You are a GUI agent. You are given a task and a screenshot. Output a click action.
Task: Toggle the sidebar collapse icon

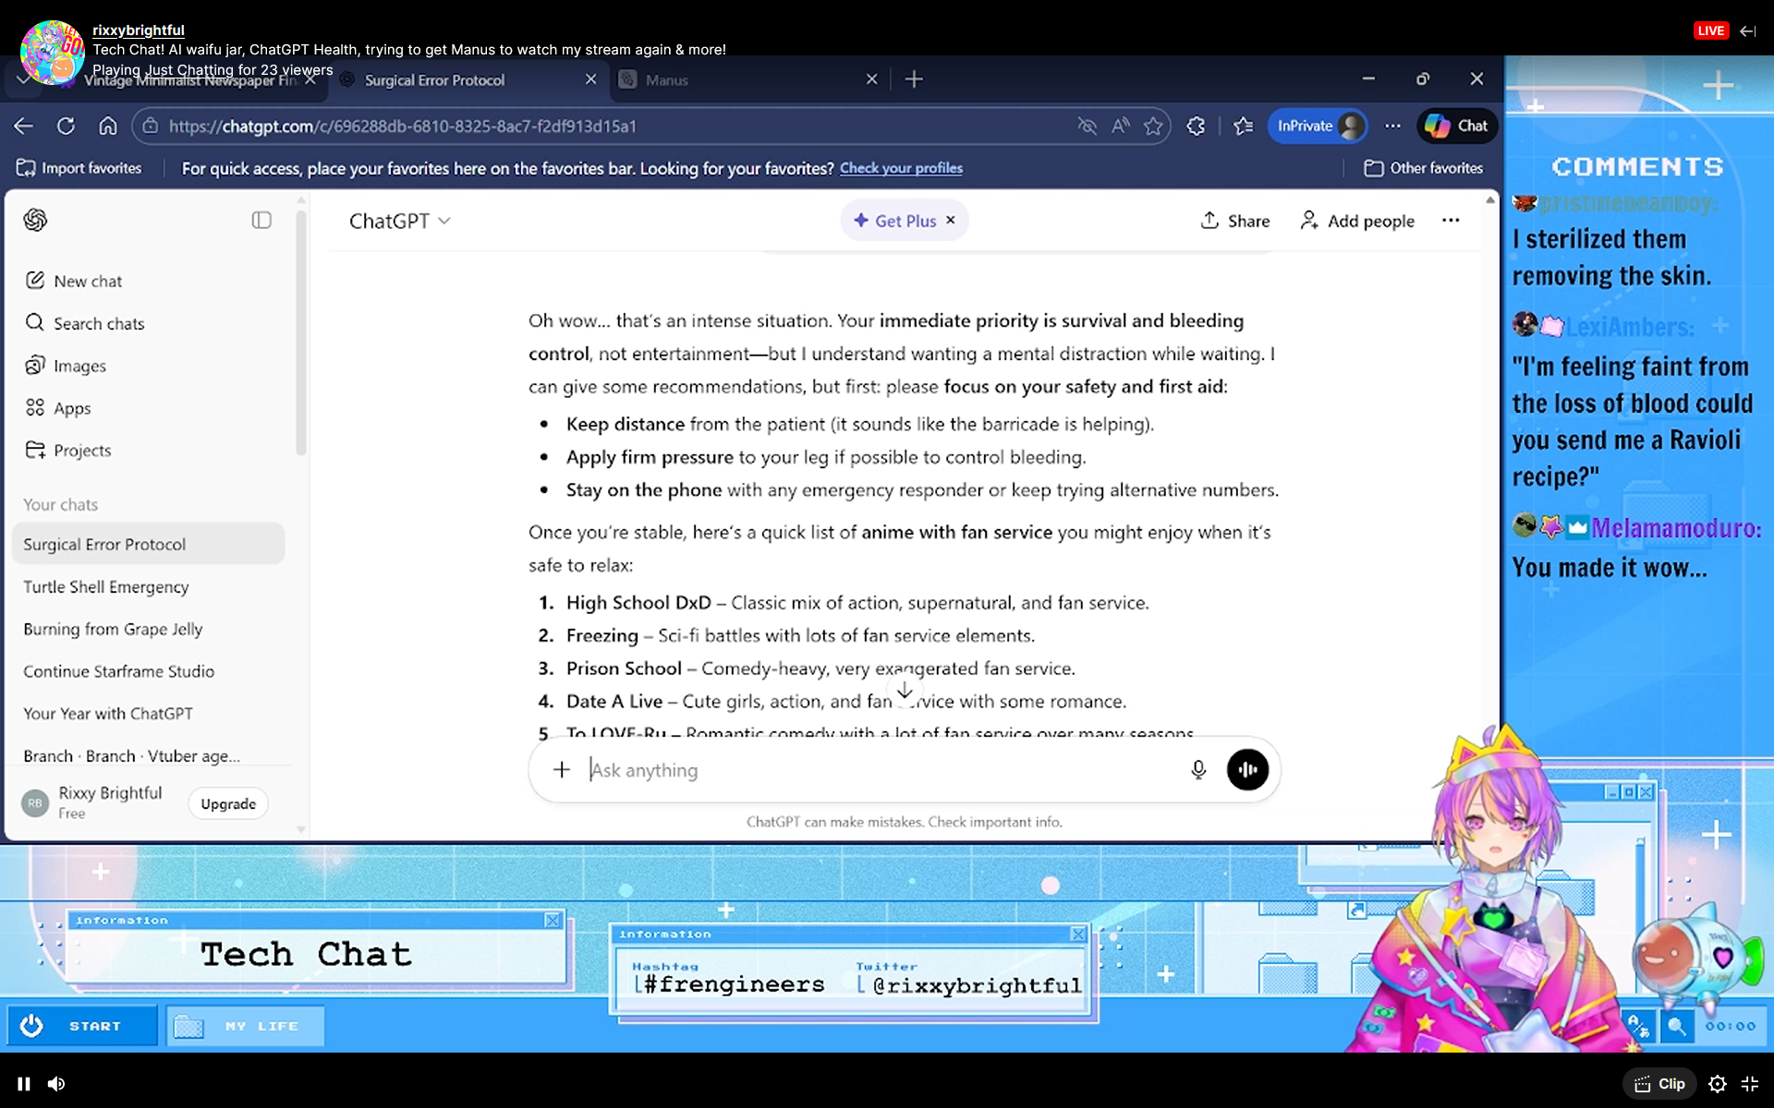pos(261,220)
